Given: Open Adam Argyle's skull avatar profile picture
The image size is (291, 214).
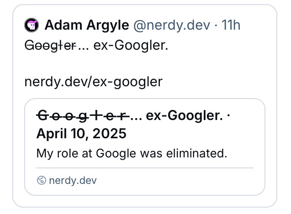Looking at the screenshot, I should tap(32, 25).
